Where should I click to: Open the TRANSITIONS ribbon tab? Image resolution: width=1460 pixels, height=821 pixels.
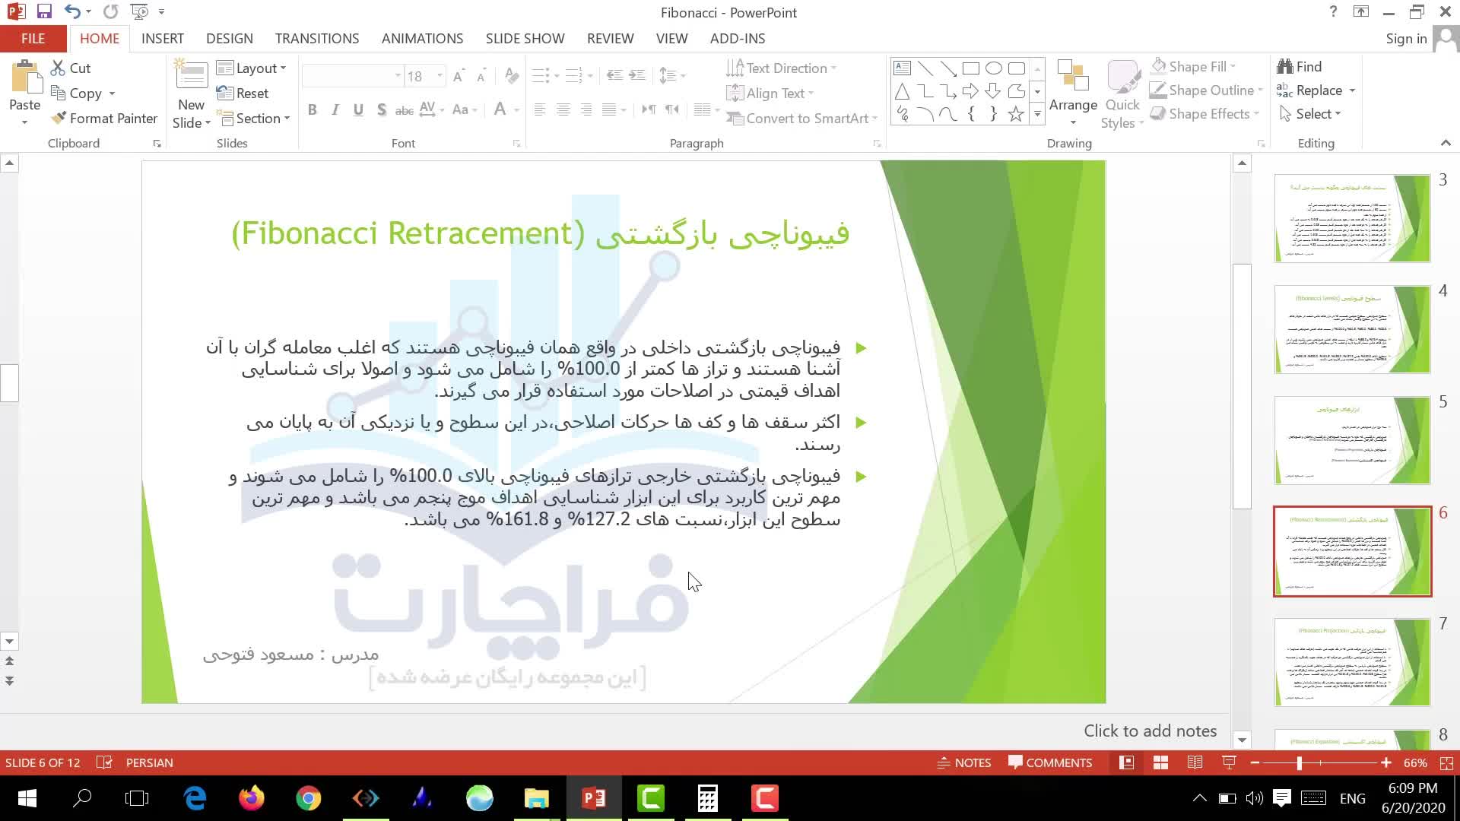[316, 39]
